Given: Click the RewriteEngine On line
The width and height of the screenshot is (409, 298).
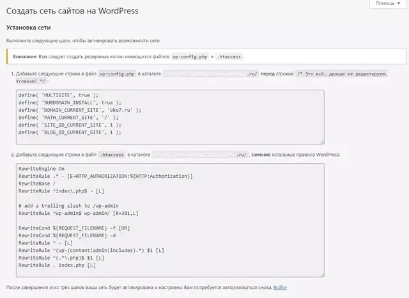Looking at the screenshot, I should point(41,169).
